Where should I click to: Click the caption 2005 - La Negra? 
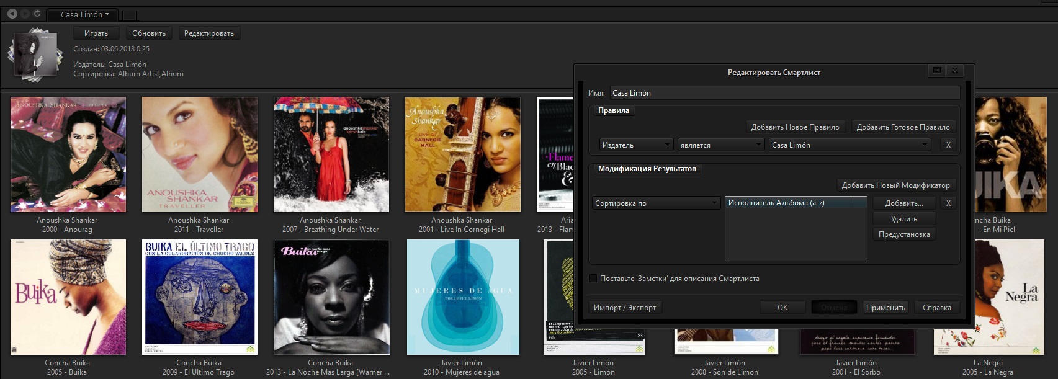click(x=988, y=372)
